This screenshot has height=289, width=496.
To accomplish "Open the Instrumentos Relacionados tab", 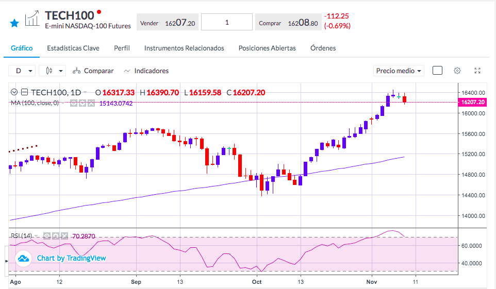I will [184, 48].
